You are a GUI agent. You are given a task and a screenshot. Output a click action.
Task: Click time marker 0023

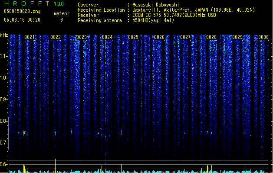pos(82,37)
